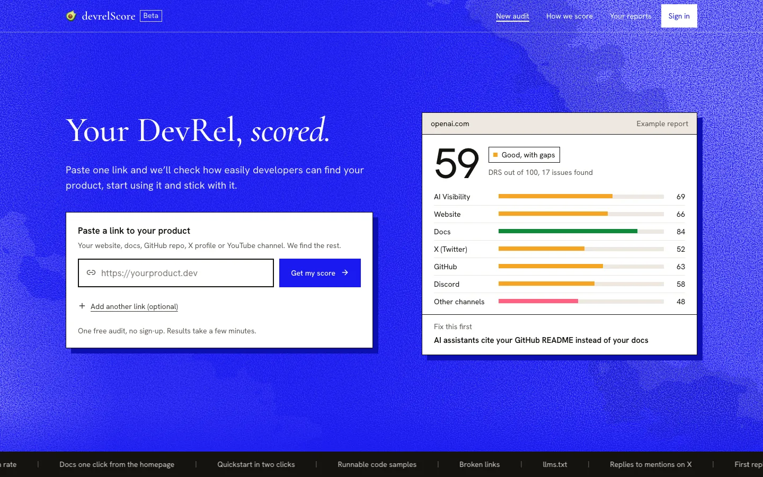Open the New audit nav item
Image resolution: width=763 pixels, height=477 pixels.
[x=512, y=16]
